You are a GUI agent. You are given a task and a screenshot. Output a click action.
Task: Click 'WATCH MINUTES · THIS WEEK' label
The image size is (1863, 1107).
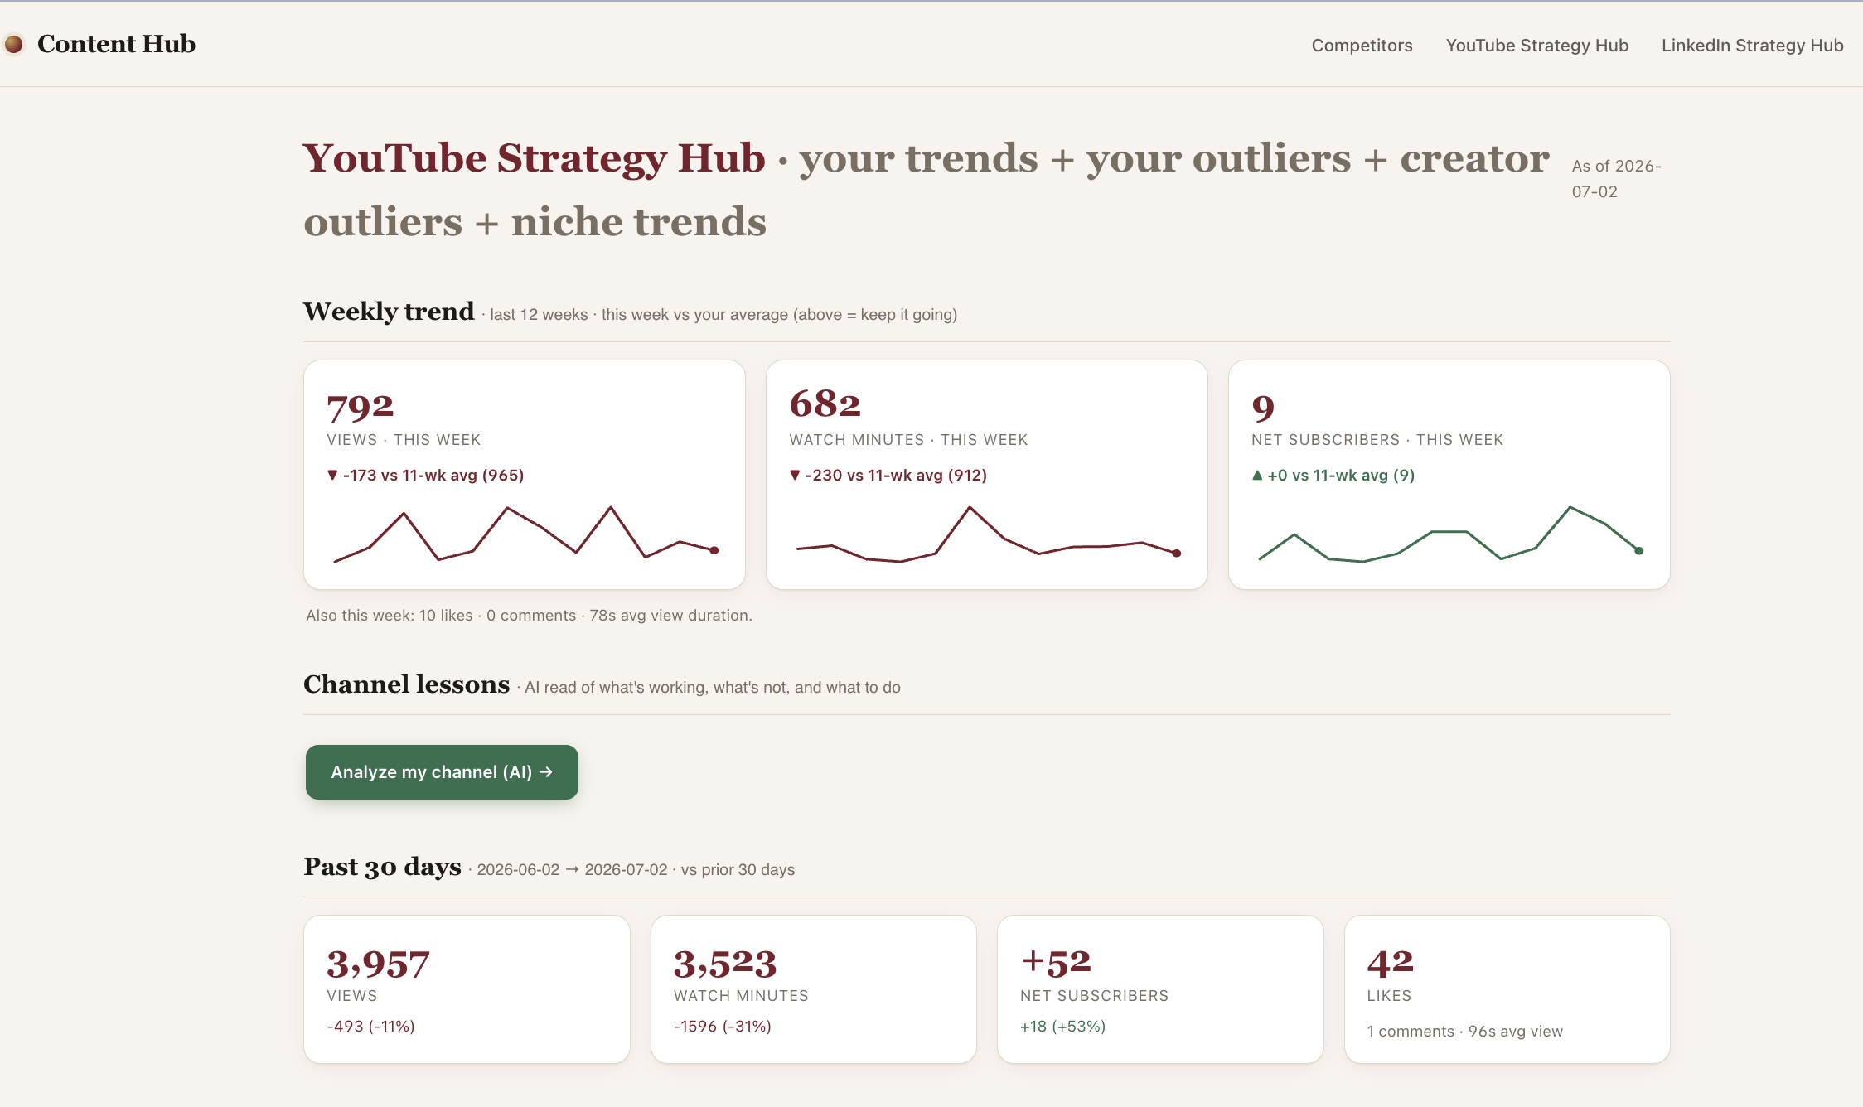point(908,440)
